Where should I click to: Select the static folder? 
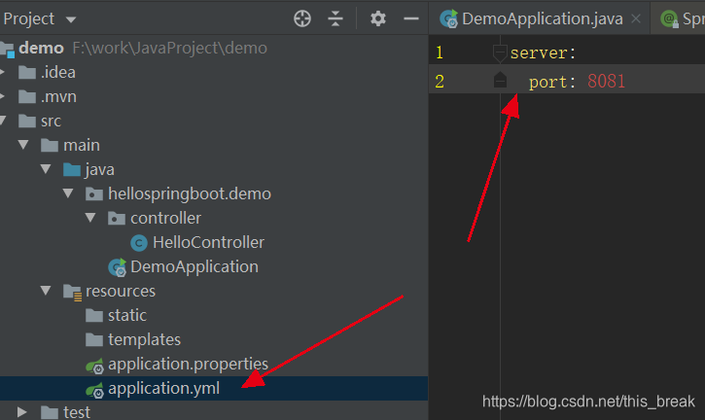[x=127, y=315]
